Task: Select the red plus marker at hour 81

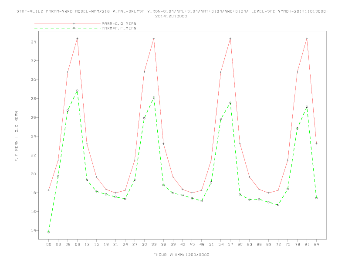Action: pyautogui.click(x=307, y=39)
